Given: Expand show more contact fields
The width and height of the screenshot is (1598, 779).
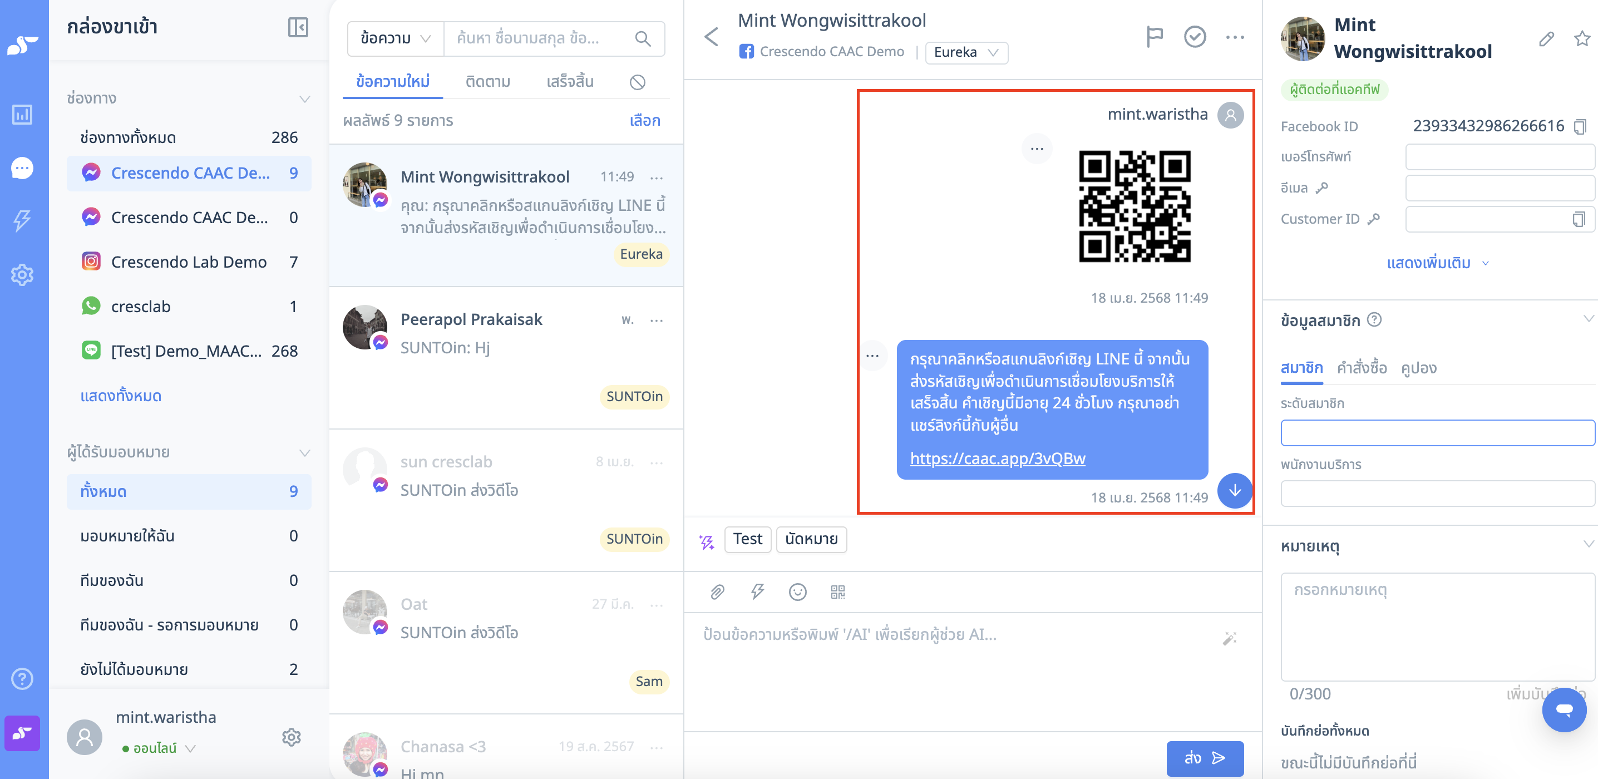Looking at the screenshot, I should point(1438,263).
